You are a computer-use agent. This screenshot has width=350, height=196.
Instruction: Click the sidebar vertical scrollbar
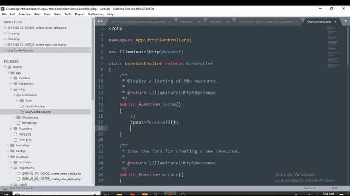click(x=92, y=59)
